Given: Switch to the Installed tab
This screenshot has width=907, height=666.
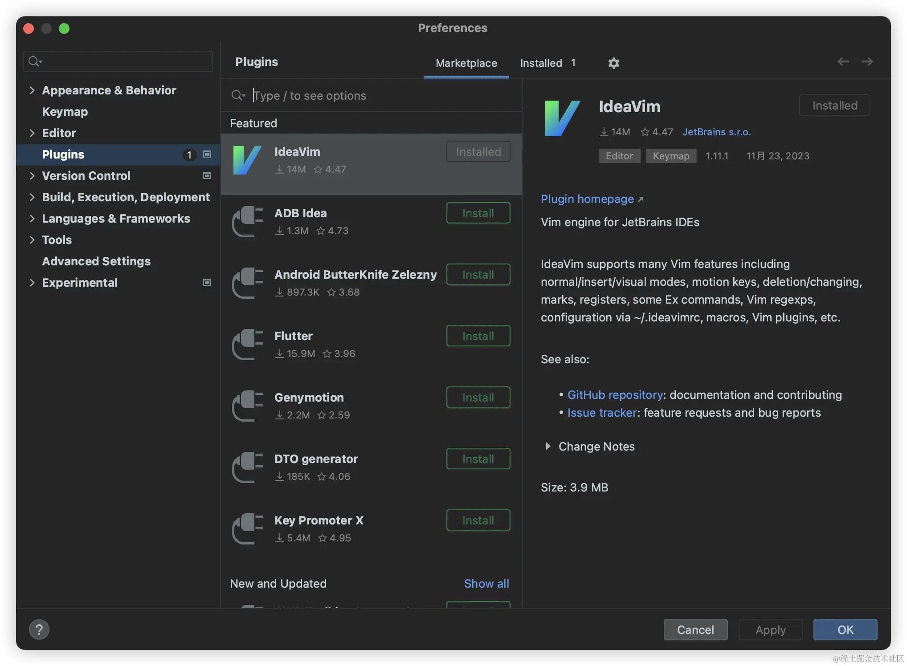Looking at the screenshot, I should tap(541, 63).
